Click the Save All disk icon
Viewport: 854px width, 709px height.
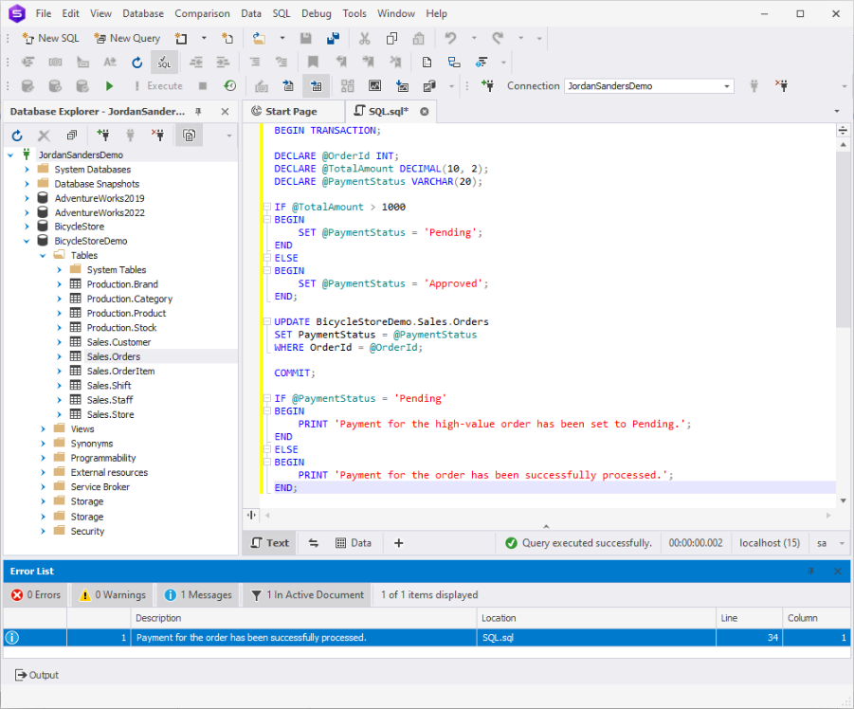(x=333, y=38)
